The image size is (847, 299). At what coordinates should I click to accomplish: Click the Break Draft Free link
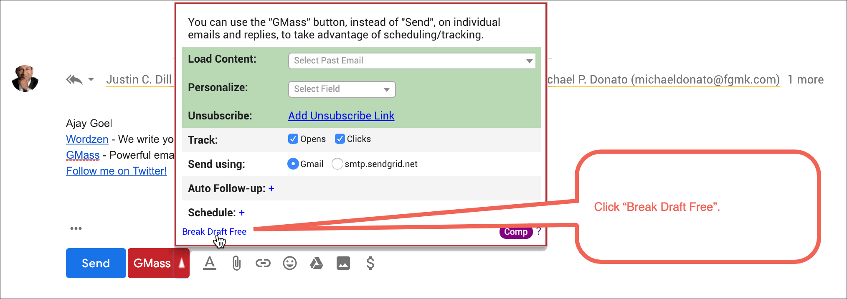214,231
